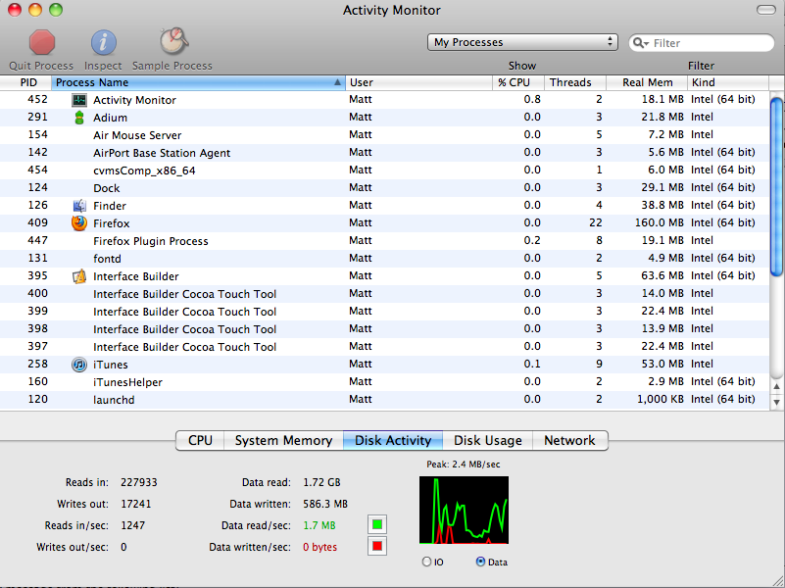Click the Process Name sort arrow
The width and height of the screenshot is (785, 588).
337,82
